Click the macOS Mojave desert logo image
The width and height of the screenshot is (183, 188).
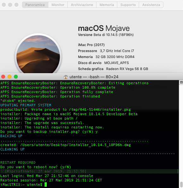pyautogui.click(x=38, y=54)
